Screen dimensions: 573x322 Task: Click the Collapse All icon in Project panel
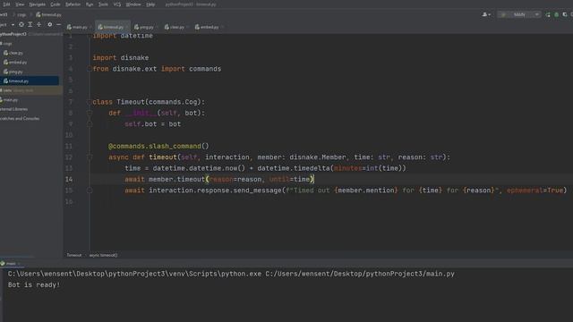tap(38, 24)
